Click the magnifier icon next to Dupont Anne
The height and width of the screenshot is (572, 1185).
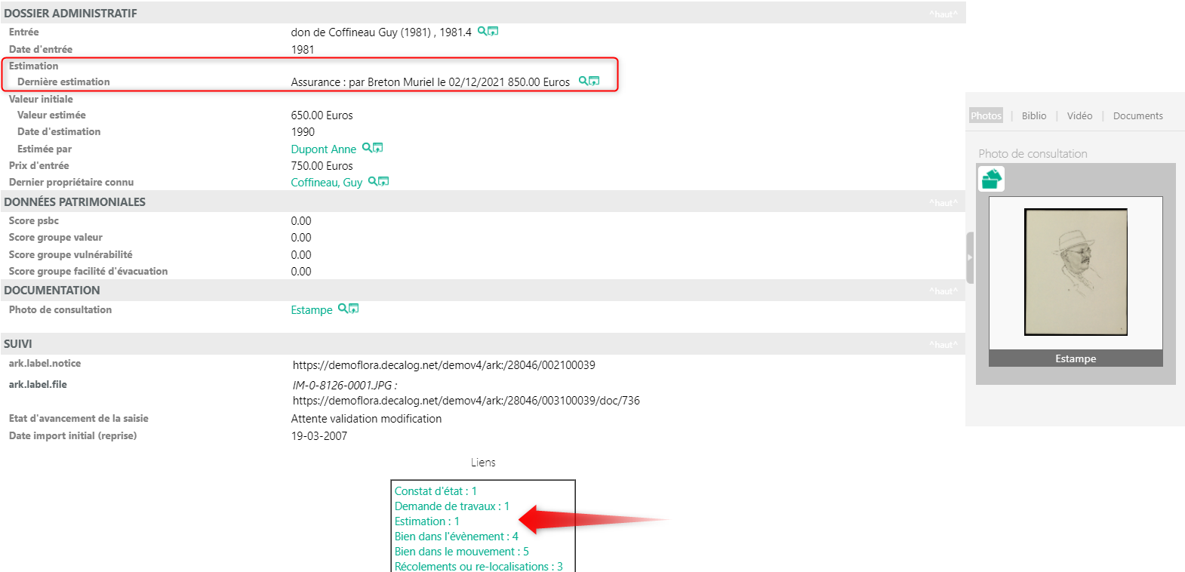coord(367,148)
